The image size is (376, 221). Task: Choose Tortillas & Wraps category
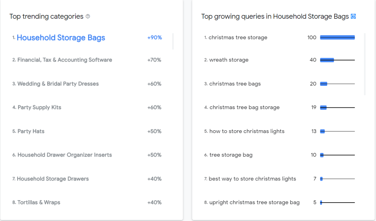click(39, 203)
